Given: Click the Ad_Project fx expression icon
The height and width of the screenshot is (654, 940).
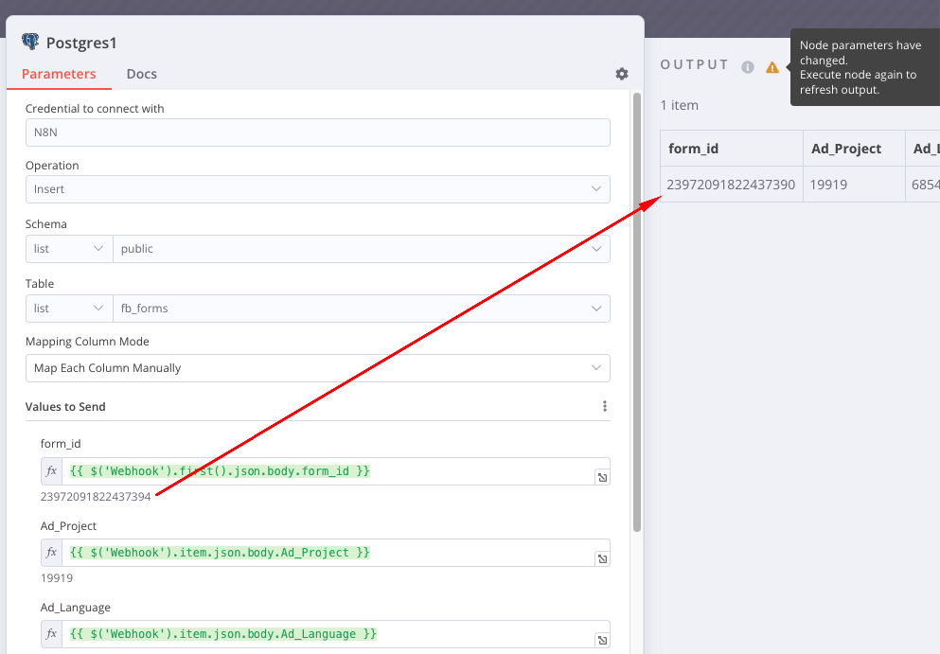Looking at the screenshot, I should (x=51, y=553).
